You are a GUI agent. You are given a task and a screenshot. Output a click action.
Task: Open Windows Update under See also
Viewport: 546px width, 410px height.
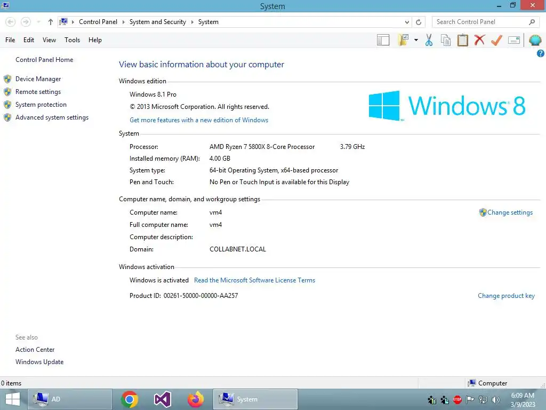click(x=39, y=362)
